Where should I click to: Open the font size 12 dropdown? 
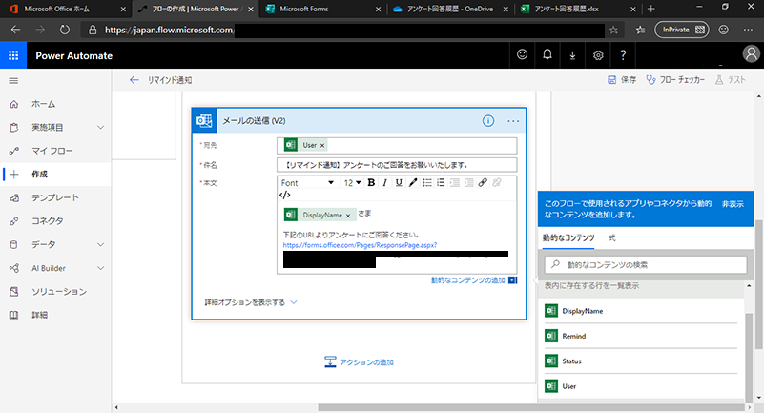coord(352,182)
